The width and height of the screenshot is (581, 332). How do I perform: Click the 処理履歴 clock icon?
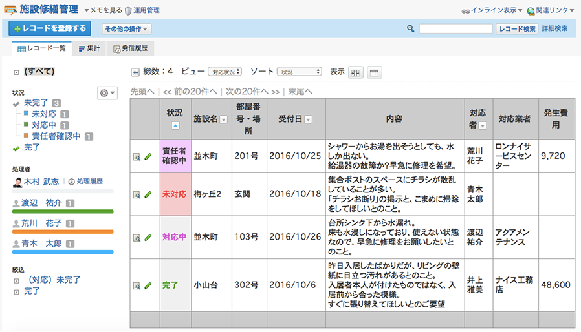72,182
